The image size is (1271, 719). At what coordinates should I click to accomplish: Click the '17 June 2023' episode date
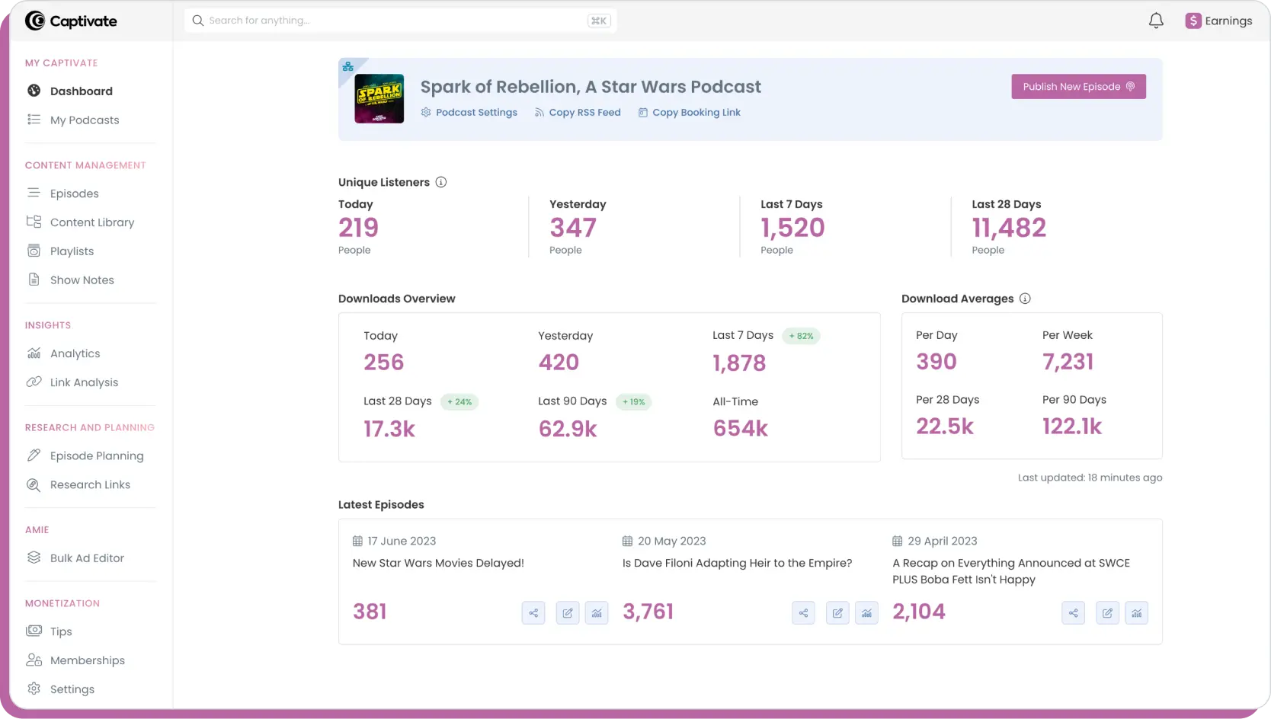point(402,541)
